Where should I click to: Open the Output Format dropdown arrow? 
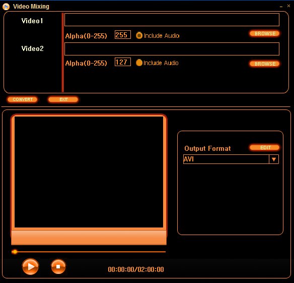[x=274, y=159]
